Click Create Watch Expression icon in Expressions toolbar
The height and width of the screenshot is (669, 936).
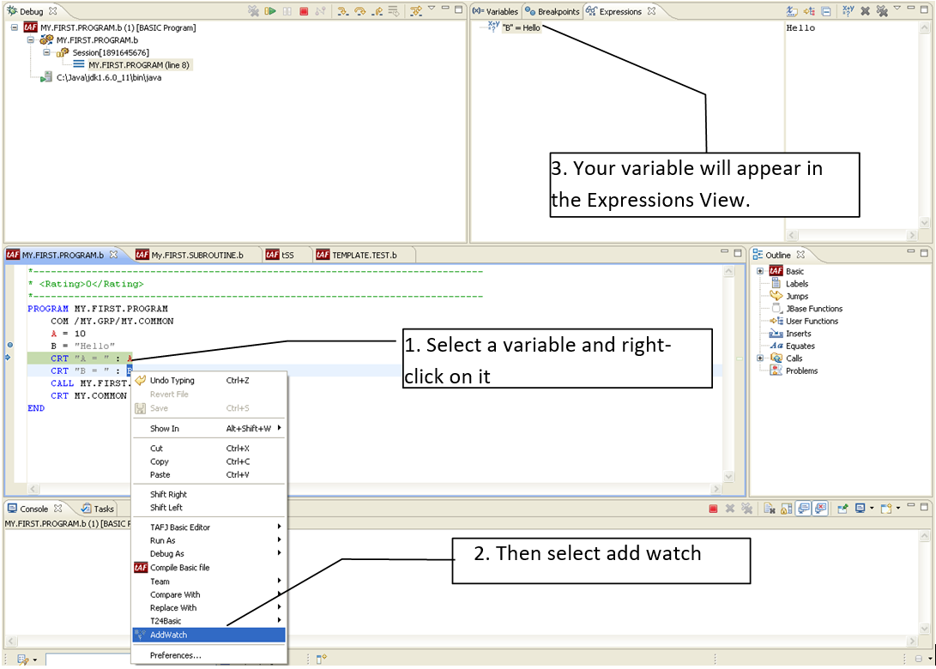pyautogui.click(x=848, y=11)
